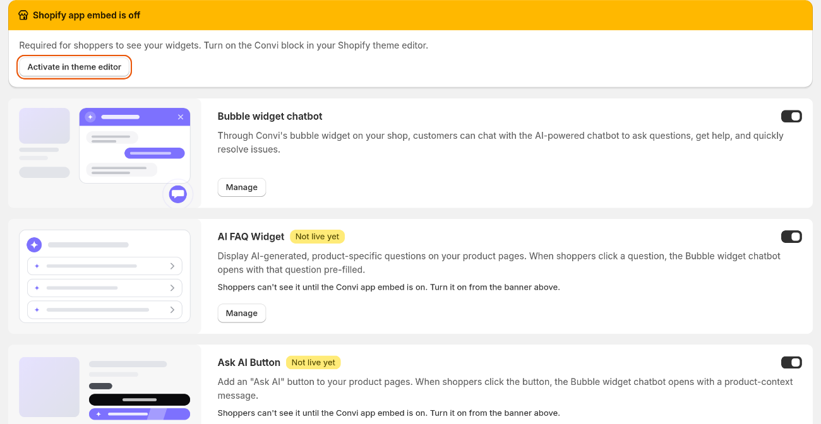Open Manage for AI FAQ Widget
The image size is (821, 424).
pyautogui.click(x=242, y=313)
